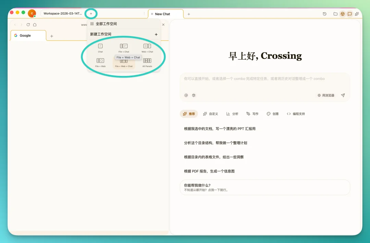Expand the workspace picker with the plus tab
Image resolution: width=370 pixels, height=243 pixels.
(91, 13)
